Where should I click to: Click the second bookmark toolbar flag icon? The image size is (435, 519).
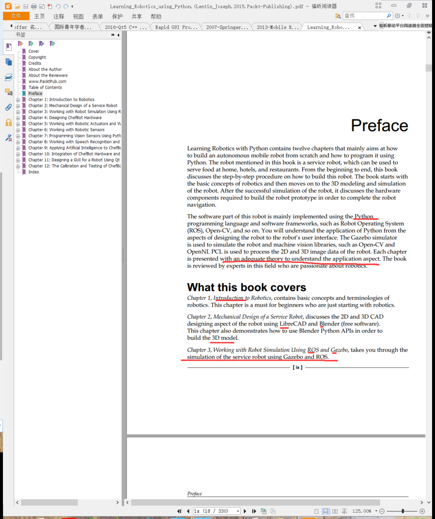[31, 44]
